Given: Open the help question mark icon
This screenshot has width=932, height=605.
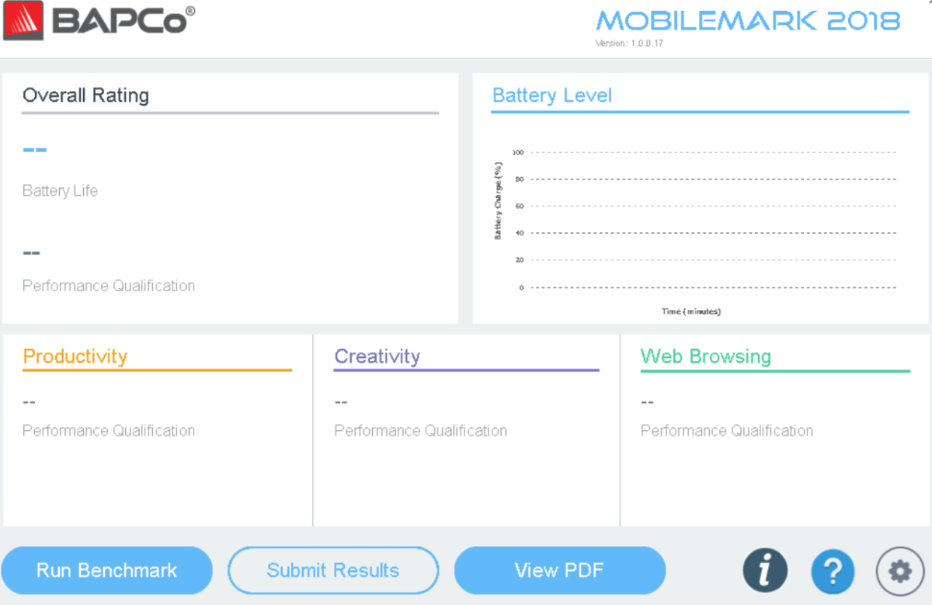Looking at the screenshot, I should 833,571.
